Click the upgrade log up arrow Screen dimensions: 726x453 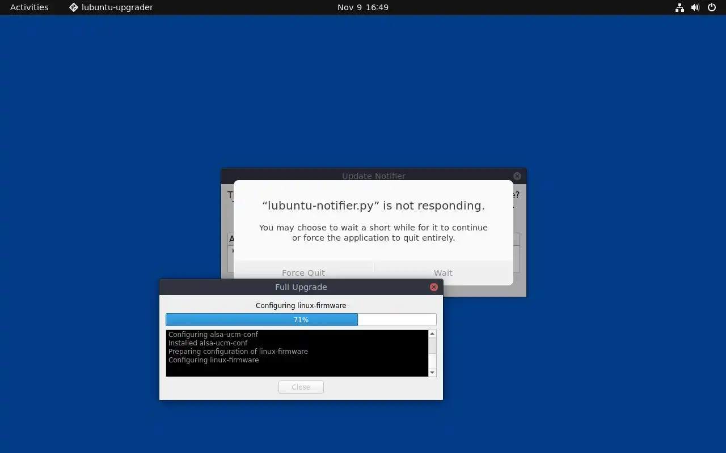pos(432,334)
